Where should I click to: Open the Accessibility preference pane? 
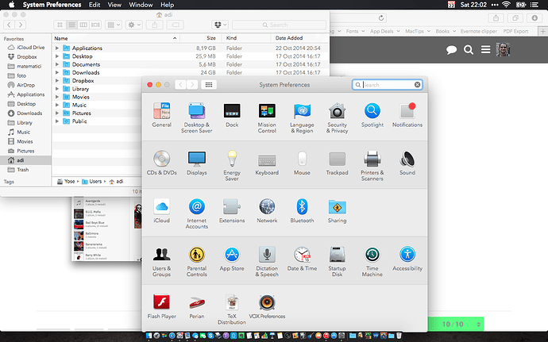[407, 255]
